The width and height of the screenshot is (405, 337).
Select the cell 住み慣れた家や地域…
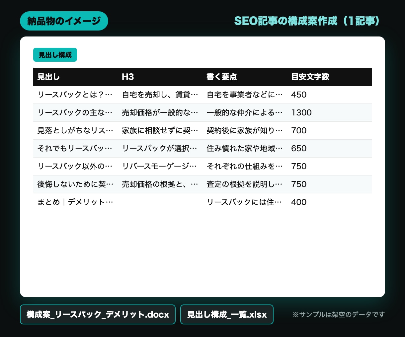click(245, 149)
